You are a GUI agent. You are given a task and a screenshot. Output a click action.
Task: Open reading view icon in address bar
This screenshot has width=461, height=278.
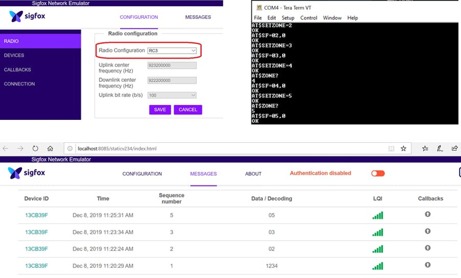(391, 148)
